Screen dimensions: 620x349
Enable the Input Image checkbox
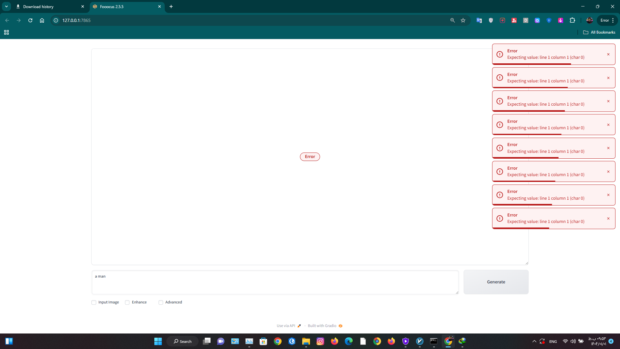pyautogui.click(x=94, y=302)
